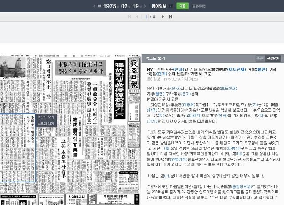This screenshot has height=205, width=284.
Task: Click the 一般赦免令 내려야 article
Action: pyautogui.click(x=95, y=103)
